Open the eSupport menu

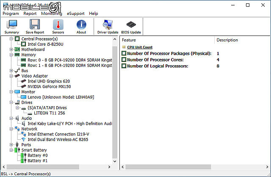[x=76, y=14]
